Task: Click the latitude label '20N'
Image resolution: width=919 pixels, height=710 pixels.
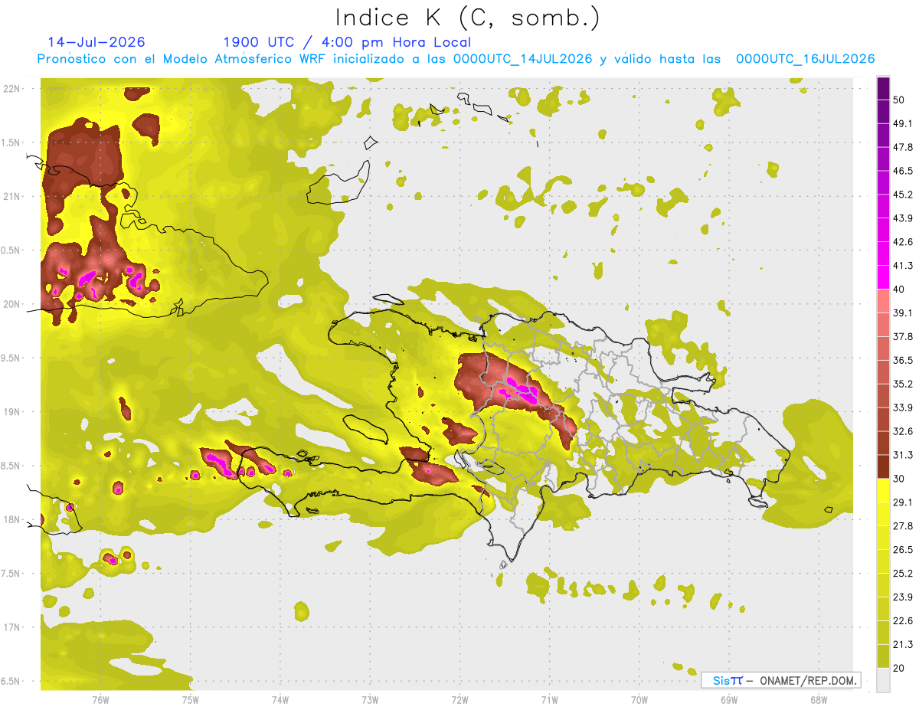Action: [11, 305]
